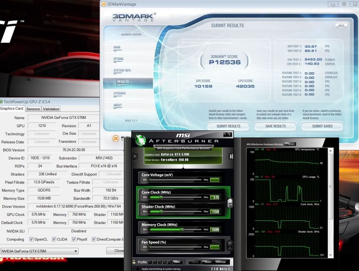The image size is (359, 271).
Task: Click the Submit Results button
Action: coord(228,126)
